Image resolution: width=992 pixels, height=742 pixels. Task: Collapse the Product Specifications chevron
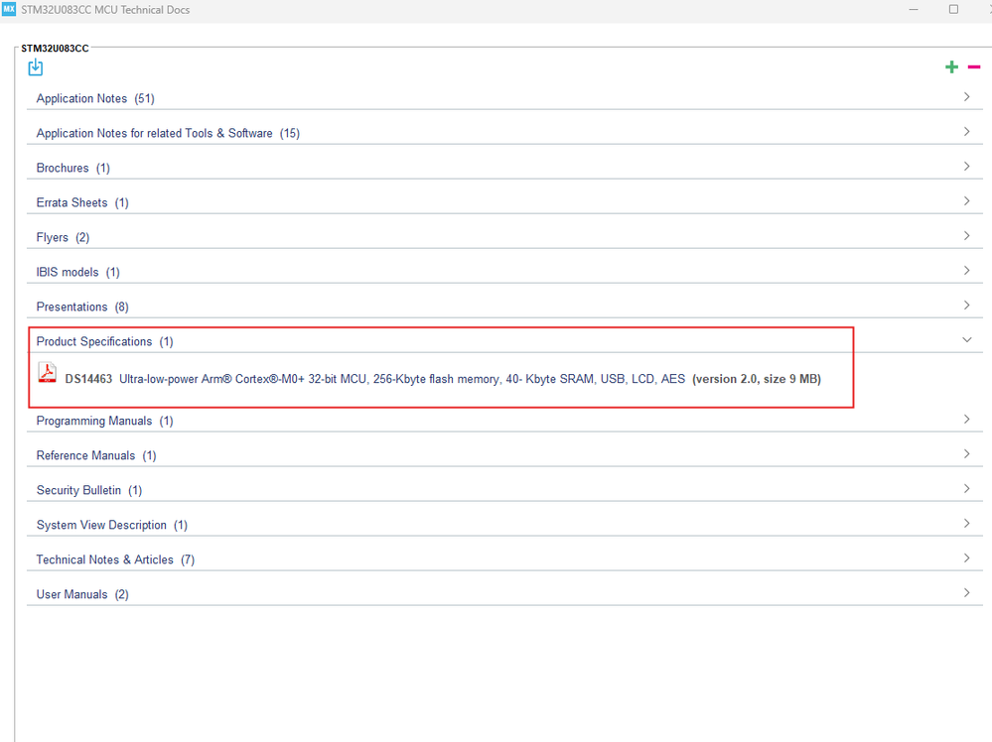pos(967,340)
